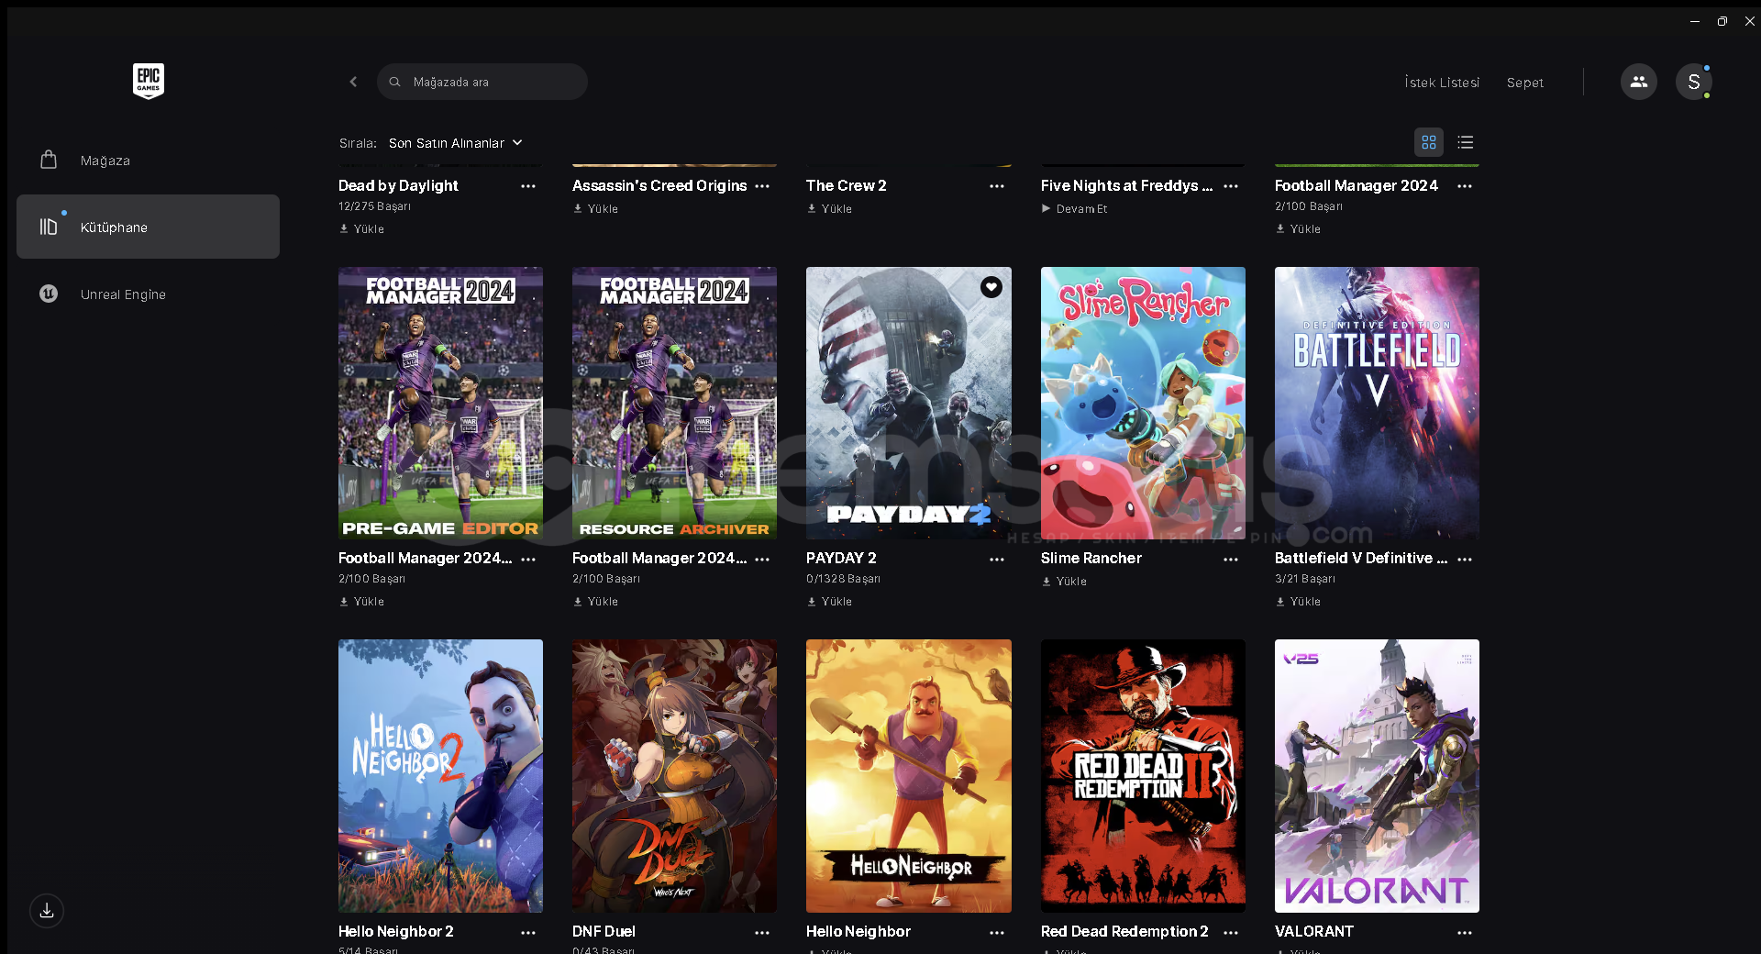Open options for Five Nights at Freddys
The height and width of the screenshot is (954, 1761).
click(1231, 186)
